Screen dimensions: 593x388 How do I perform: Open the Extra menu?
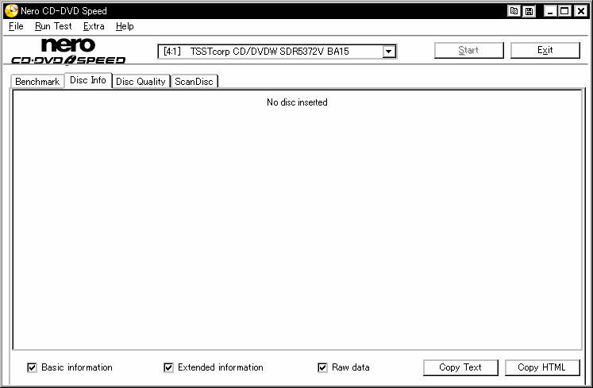point(94,26)
